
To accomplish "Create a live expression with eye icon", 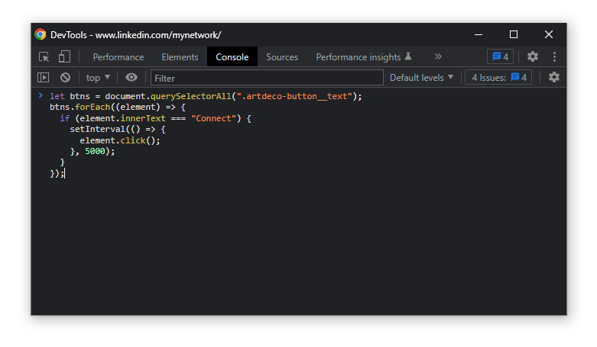I will (131, 78).
